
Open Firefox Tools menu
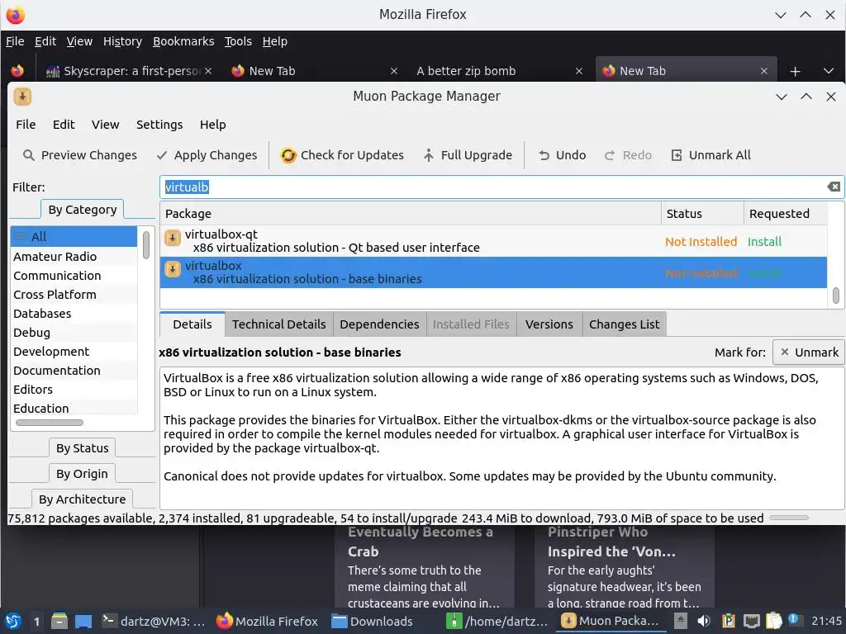click(238, 41)
